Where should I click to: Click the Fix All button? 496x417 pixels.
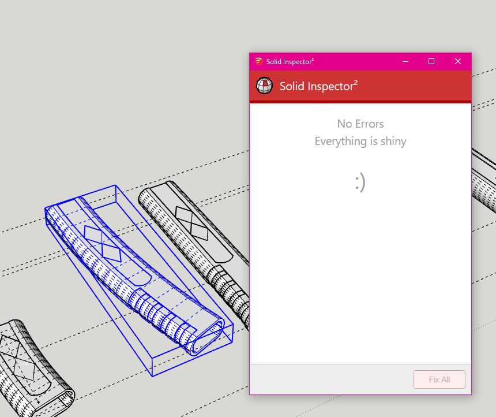point(439,379)
